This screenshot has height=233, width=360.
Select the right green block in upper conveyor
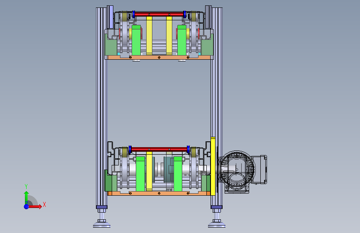[x=182, y=40]
